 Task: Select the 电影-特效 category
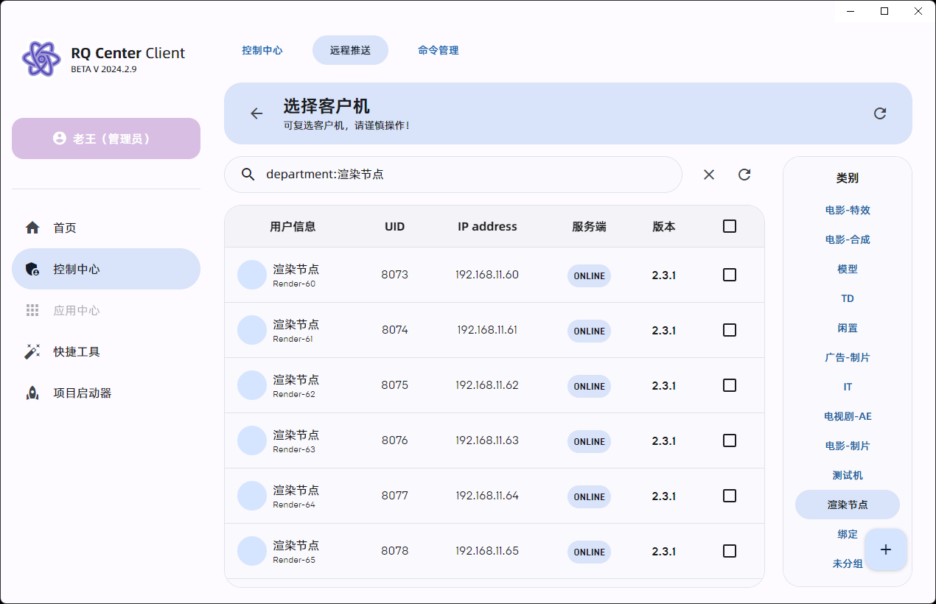point(848,210)
